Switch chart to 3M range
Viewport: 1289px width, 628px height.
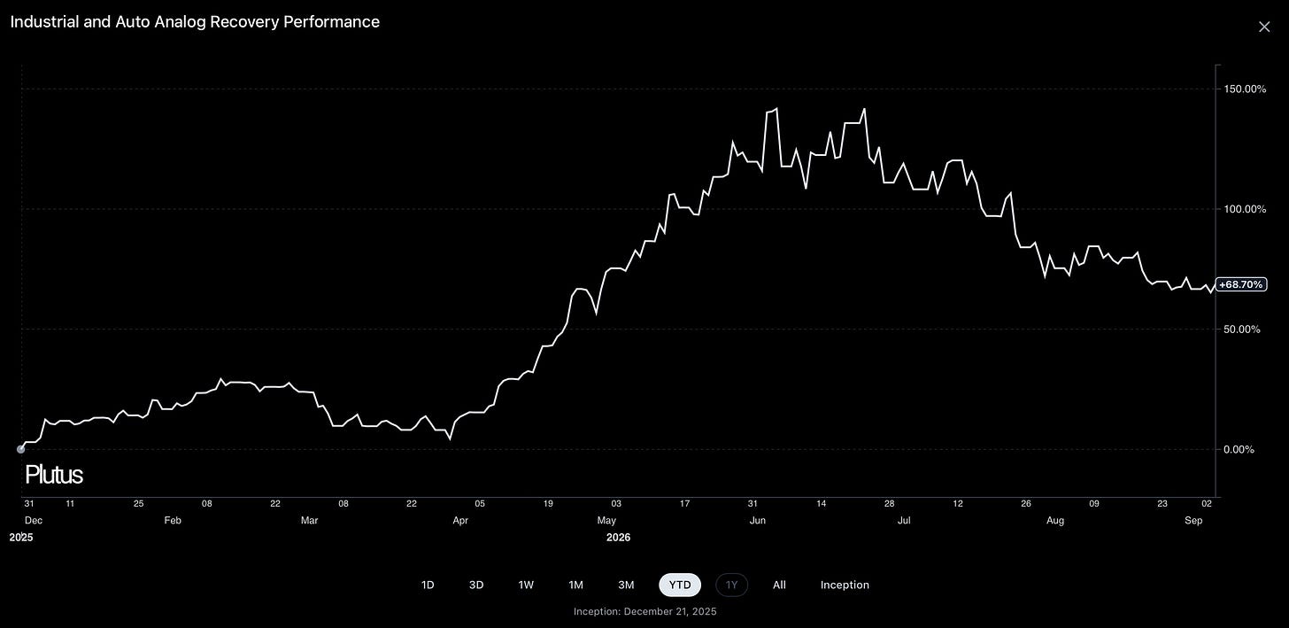(626, 585)
